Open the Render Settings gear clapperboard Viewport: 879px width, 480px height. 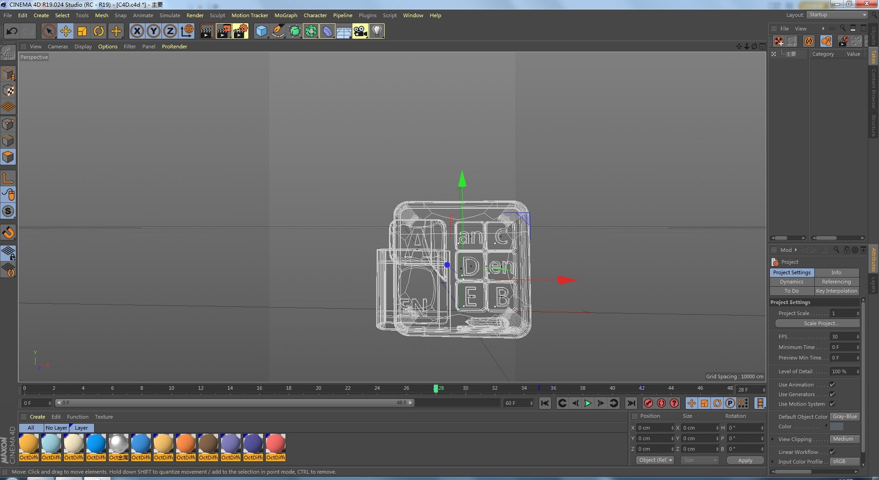pos(240,31)
